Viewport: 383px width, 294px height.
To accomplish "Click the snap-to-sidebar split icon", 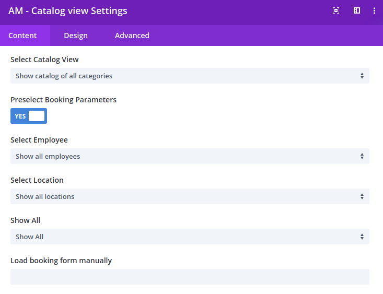I will click(x=357, y=10).
